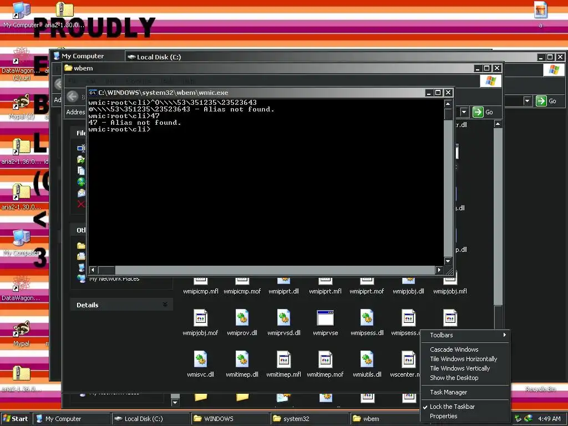Select wmipicmp.mfl file label
This screenshot has width=568, height=426.
201,291
